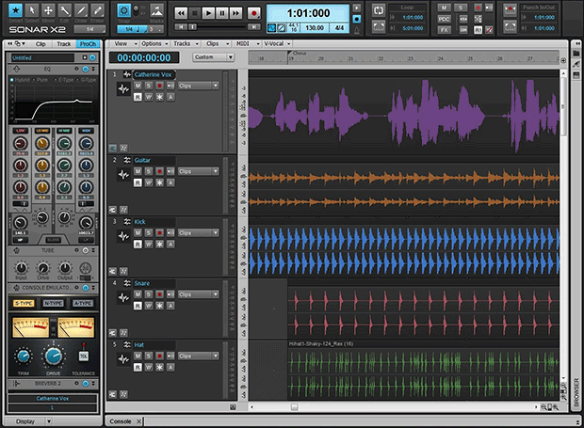The height and width of the screenshot is (428, 584).
Task: Solo the Catherine Vox track
Action: 149,86
